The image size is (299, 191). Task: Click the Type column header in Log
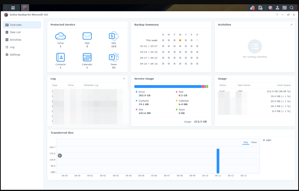[54, 85]
